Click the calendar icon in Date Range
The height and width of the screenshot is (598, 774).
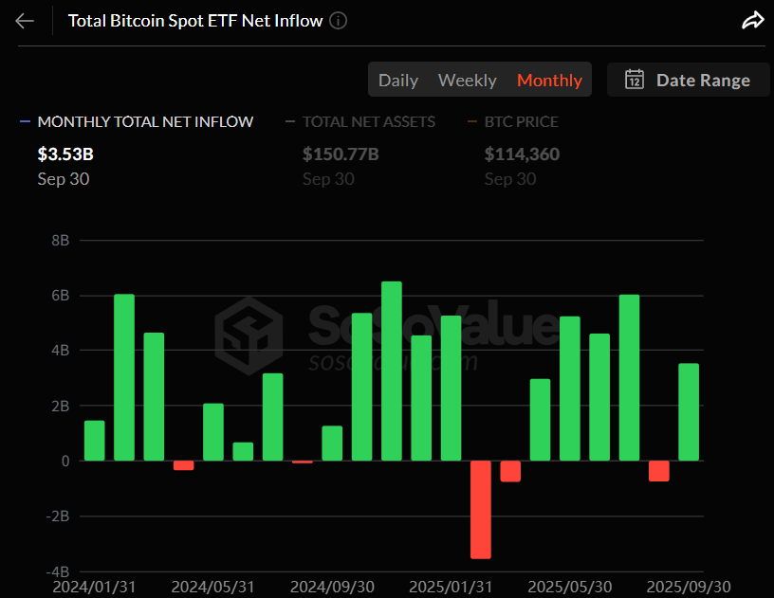click(635, 80)
